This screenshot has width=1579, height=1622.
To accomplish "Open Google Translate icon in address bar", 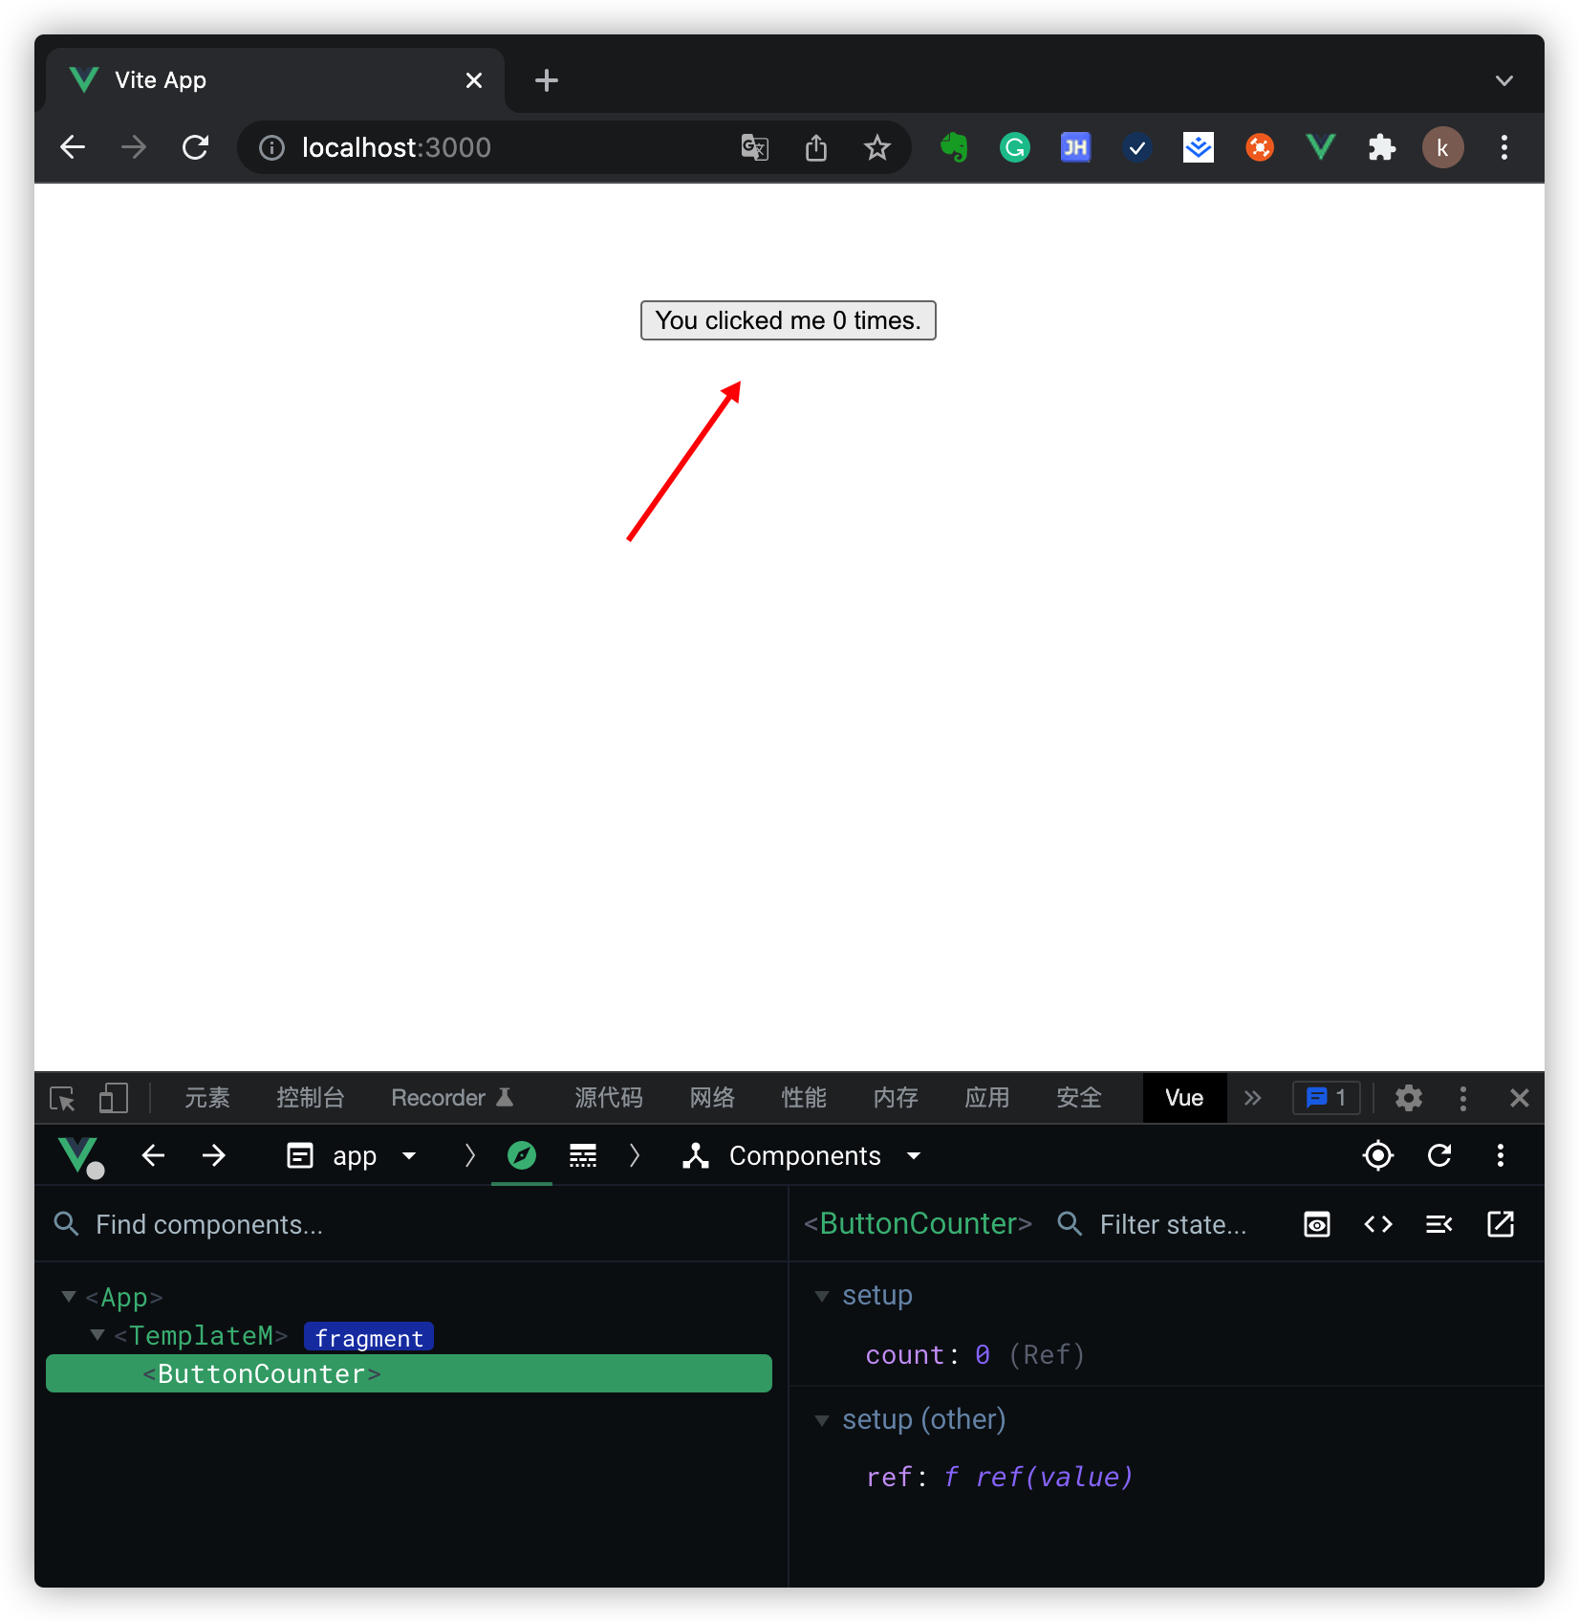I will tap(754, 147).
